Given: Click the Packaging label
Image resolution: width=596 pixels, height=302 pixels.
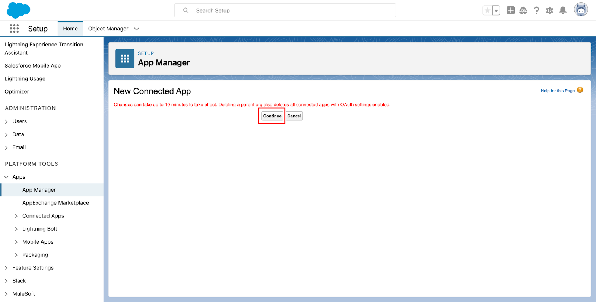Looking at the screenshot, I should 35,255.
